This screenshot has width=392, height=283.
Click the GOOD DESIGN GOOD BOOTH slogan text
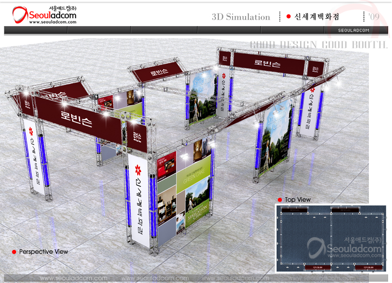(x=318, y=45)
